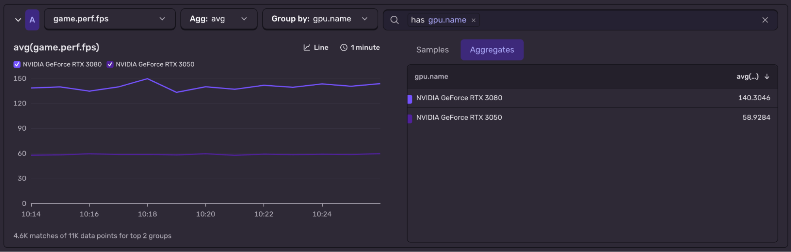The width and height of the screenshot is (791, 252).
Task: Select NVIDIA GeForce RTX 3050 table row
Action: click(x=592, y=118)
